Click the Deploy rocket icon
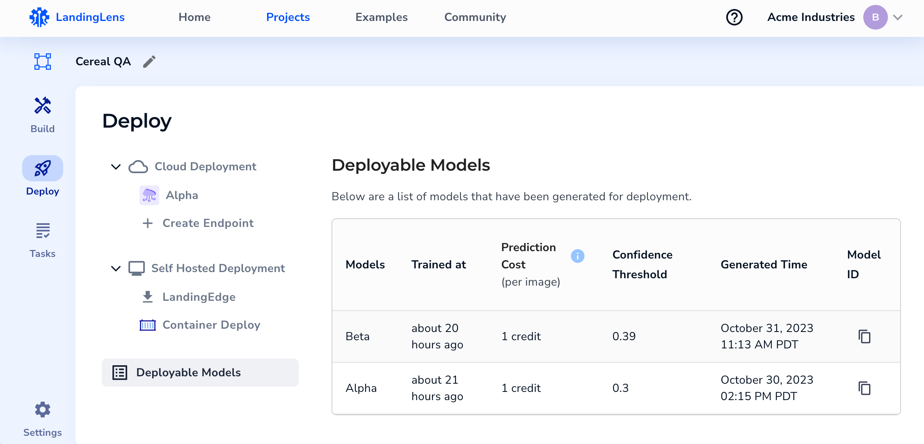This screenshot has width=924, height=444. [x=43, y=169]
